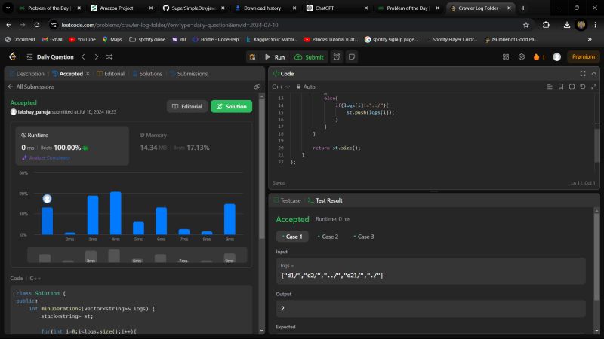The width and height of the screenshot is (604, 339).
Task: Click the bookmark icon in code editor
Action: click(x=560, y=87)
